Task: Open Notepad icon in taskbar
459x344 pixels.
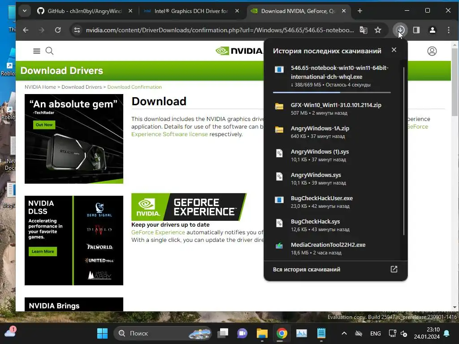Action: click(321, 333)
